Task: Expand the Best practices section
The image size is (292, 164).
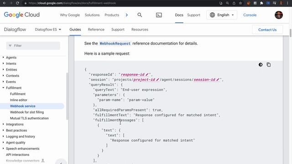Action: tap(3, 130)
